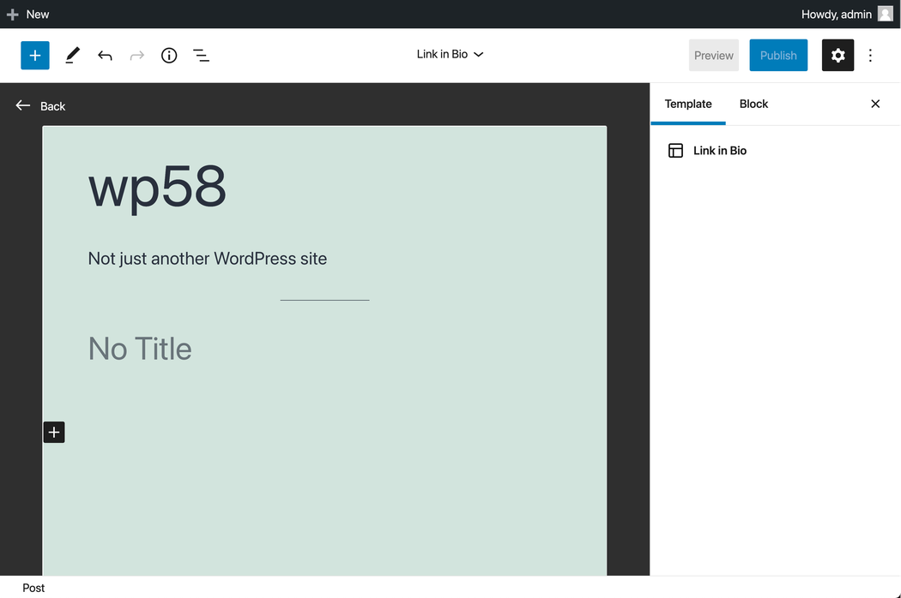Switch to the Block tab
The width and height of the screenshot is (901, 598).
pyautogui.click(x=753, y=105)
